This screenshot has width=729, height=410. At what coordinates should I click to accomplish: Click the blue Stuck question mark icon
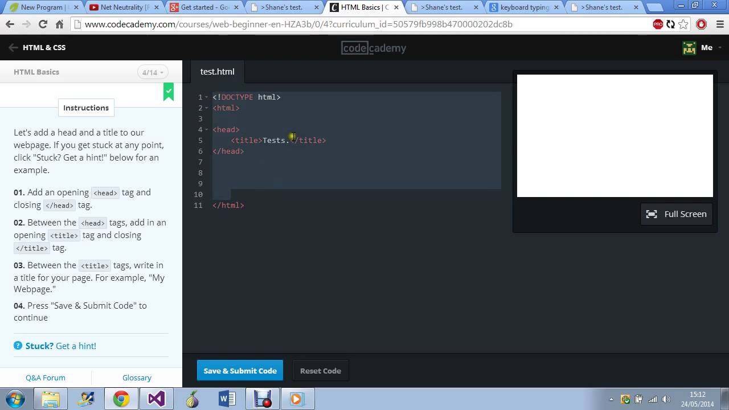click(x=18, y=346)
